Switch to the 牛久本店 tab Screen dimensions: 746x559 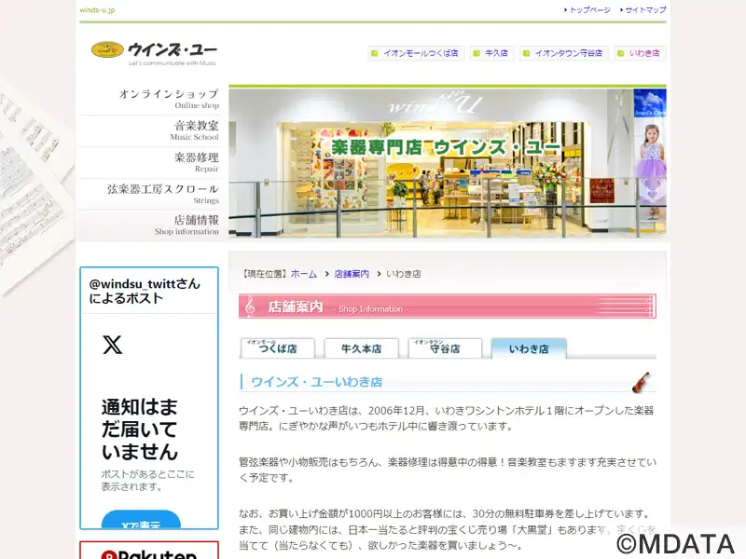pos(362,348)
